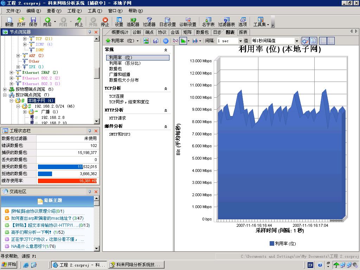Click the Windows 开始 Start button
Viewport: 360px width, 270px height.
9,265
